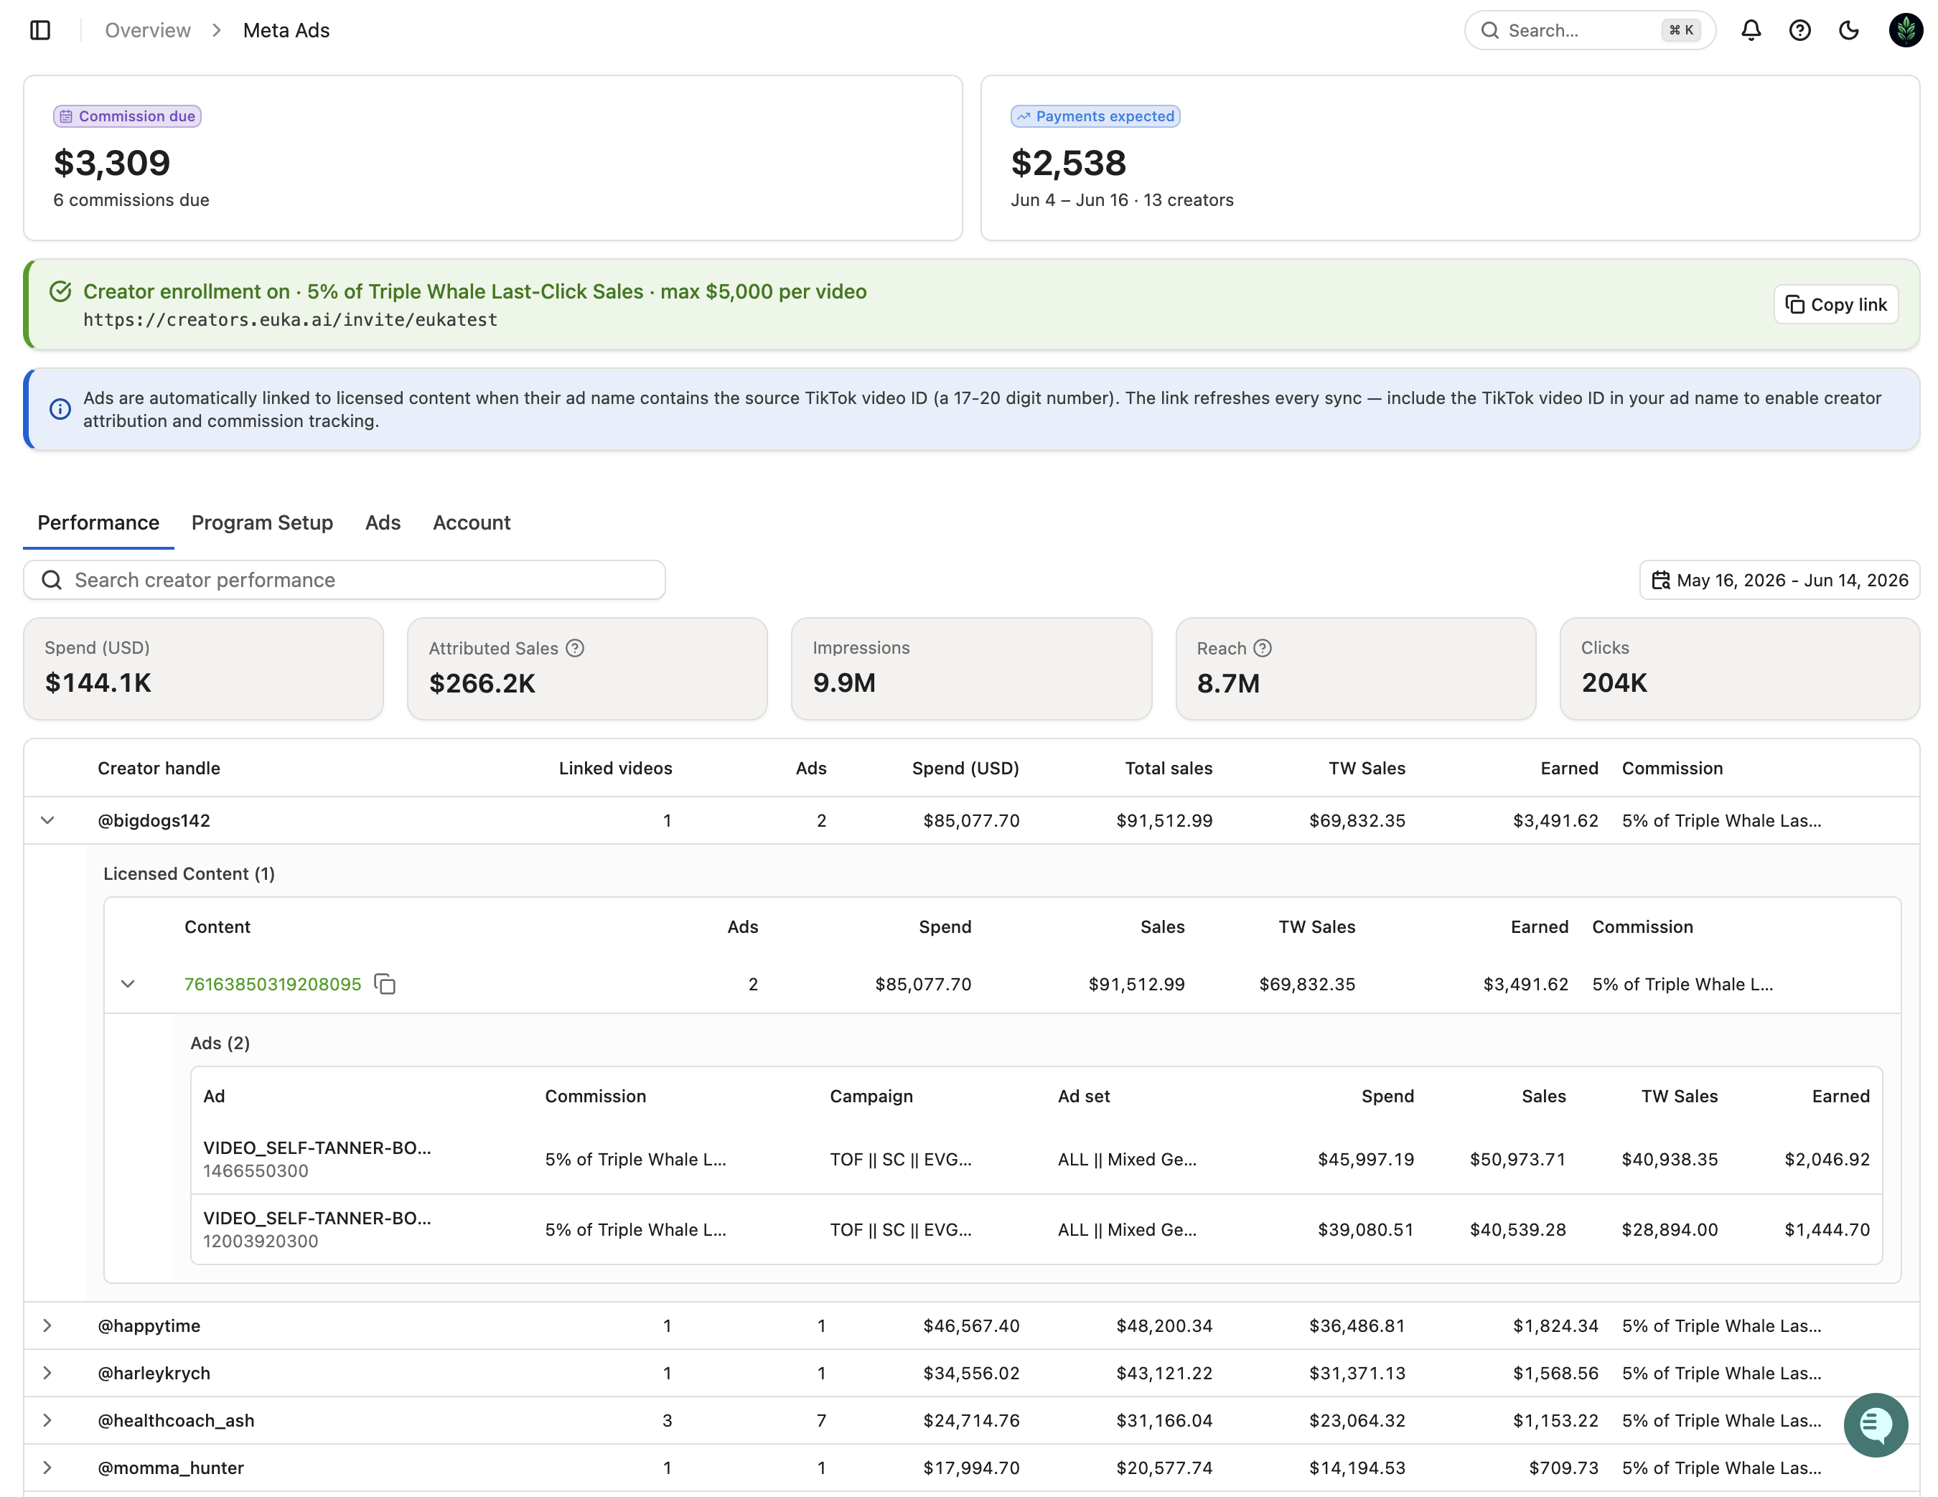Click the Impressions 9.9M card
1938x1497 pixels.
coord(972,668)
